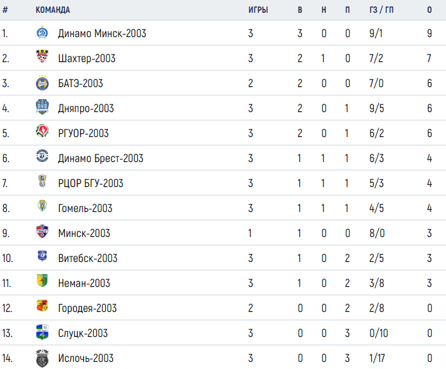Open the РЦОР БГУ-2003 team link
The height and width of the screenshot is (369, 446).
point(90,183)
